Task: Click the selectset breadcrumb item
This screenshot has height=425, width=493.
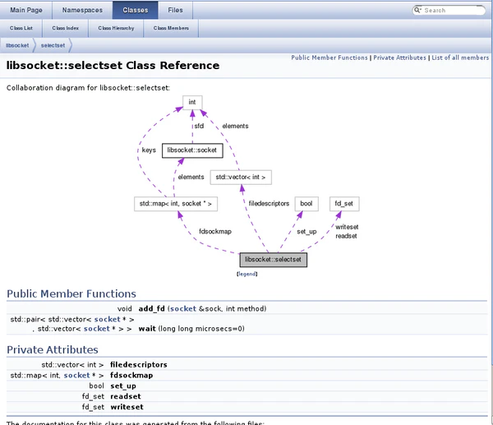Action: pyautogui.click(x=54, y=45)
